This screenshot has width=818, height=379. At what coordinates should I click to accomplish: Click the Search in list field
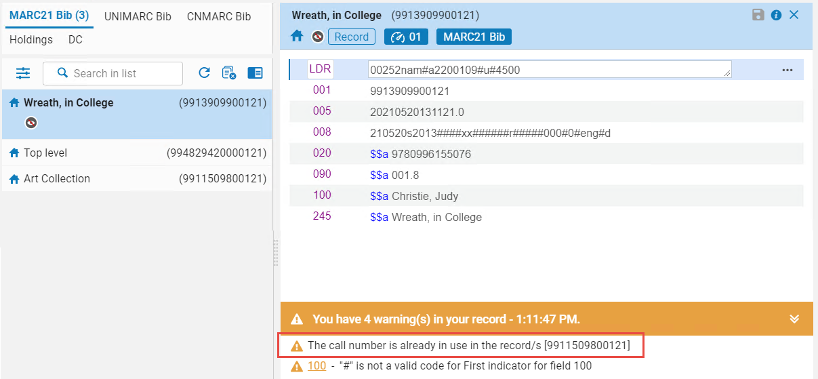tap(113, 73)
